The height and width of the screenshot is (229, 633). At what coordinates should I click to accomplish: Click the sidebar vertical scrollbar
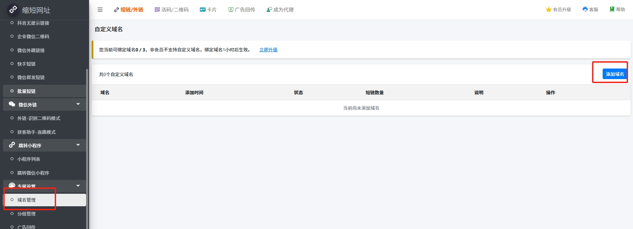pos(87,148)
